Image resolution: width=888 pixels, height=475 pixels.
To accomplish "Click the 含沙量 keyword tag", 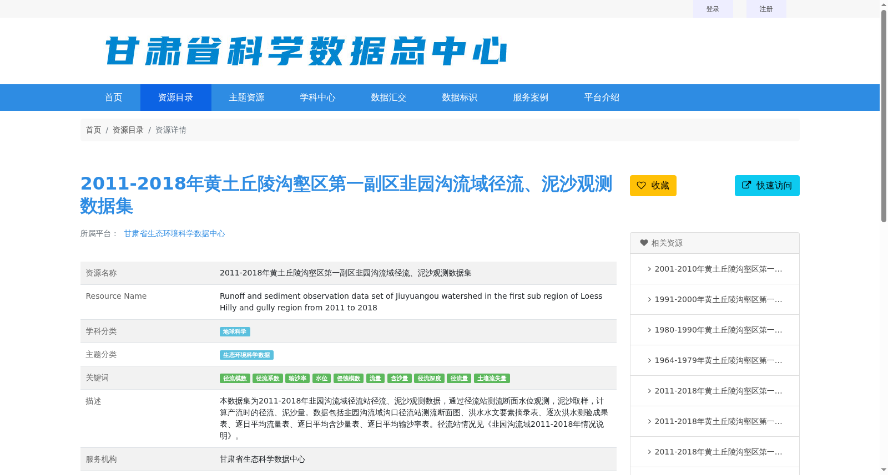I will (400, 379).
